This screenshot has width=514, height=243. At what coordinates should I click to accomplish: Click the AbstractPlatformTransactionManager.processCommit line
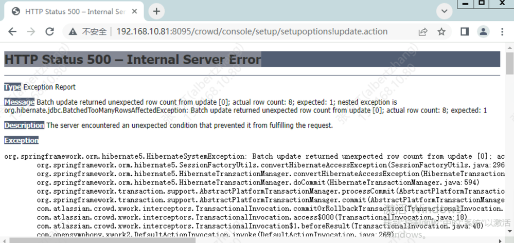pos(271,191)
